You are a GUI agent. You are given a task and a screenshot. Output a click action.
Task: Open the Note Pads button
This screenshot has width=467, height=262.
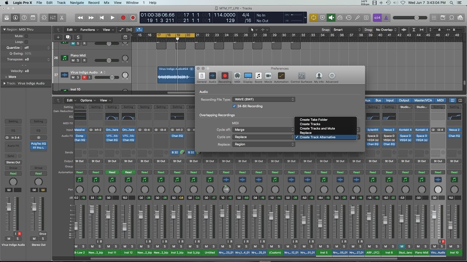(443, 17)
